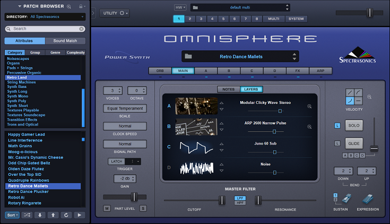Viewport: 390px width, 224px height.
Task: Toggle the L button beside SOLO
Action: (337, 126)
